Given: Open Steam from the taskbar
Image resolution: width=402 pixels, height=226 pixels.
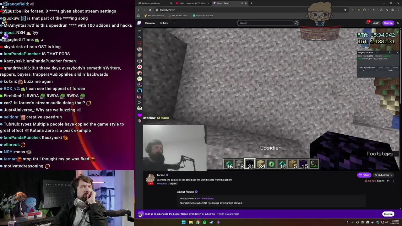Looking at the screenshot, I should pyautogui.click(x=211, y=222).
